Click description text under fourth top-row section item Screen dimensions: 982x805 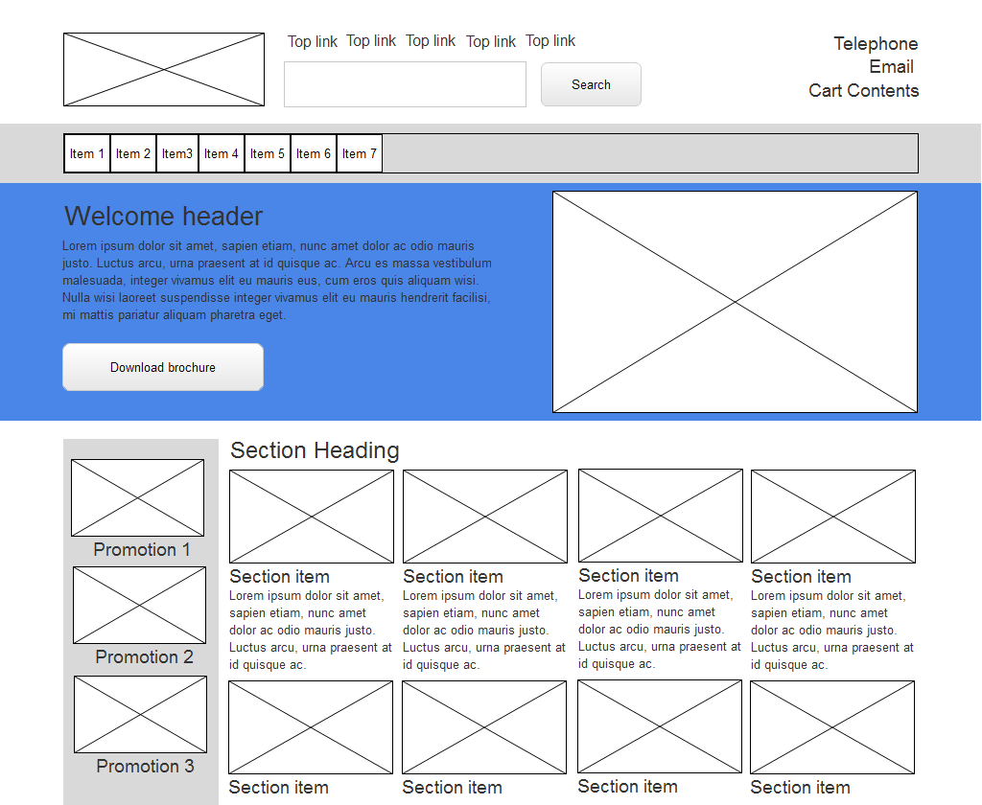832,631
